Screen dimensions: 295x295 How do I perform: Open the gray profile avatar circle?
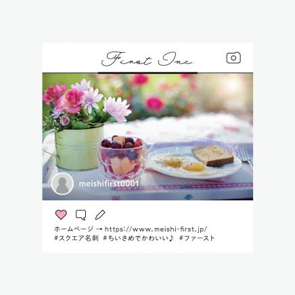click(x=62, y=184)
